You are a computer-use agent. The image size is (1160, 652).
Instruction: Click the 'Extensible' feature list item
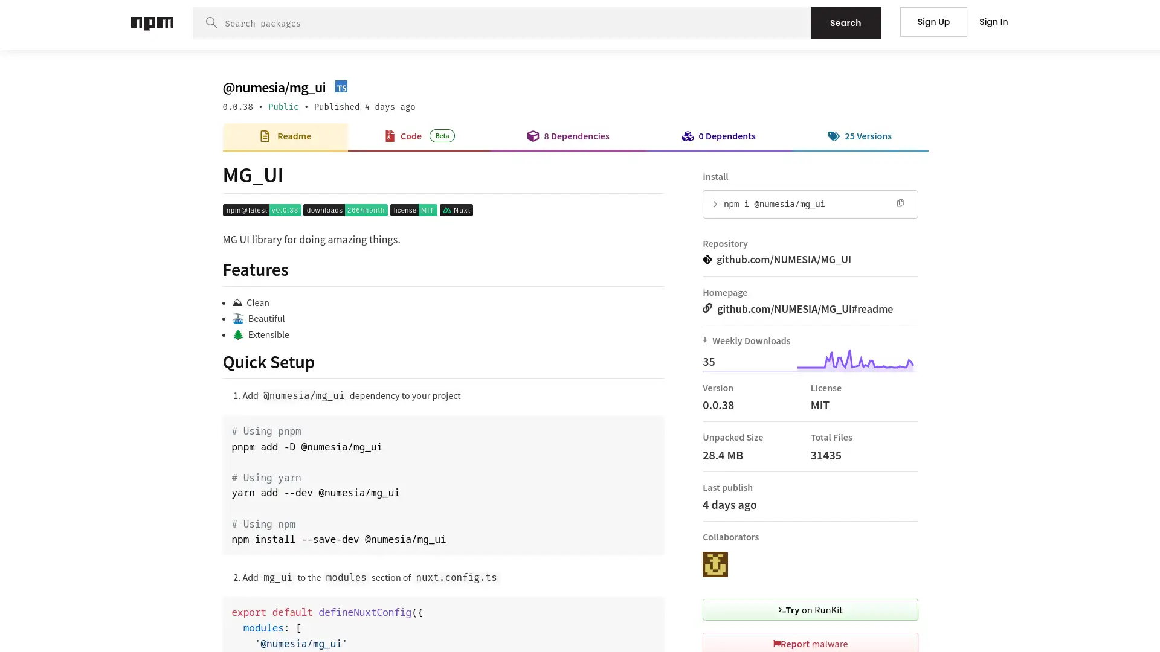coord(261,334)
